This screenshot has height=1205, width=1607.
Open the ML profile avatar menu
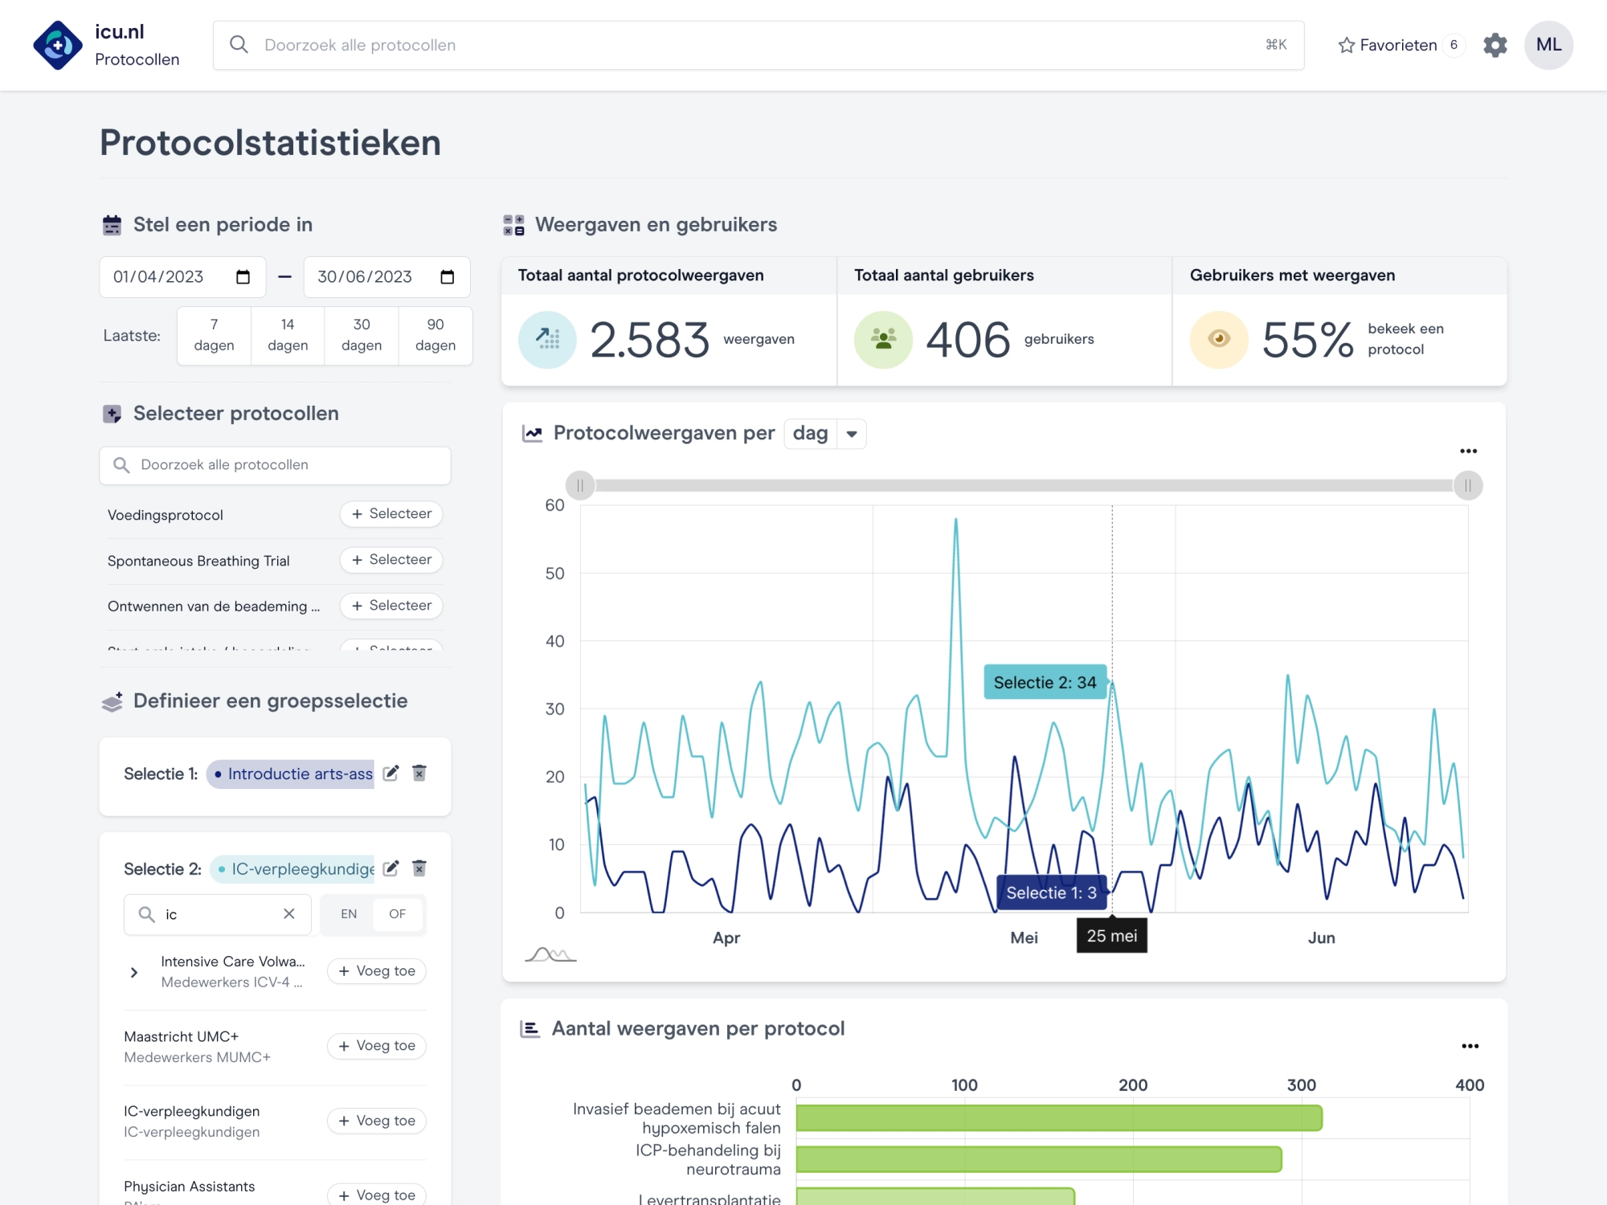click(1548, 45)
